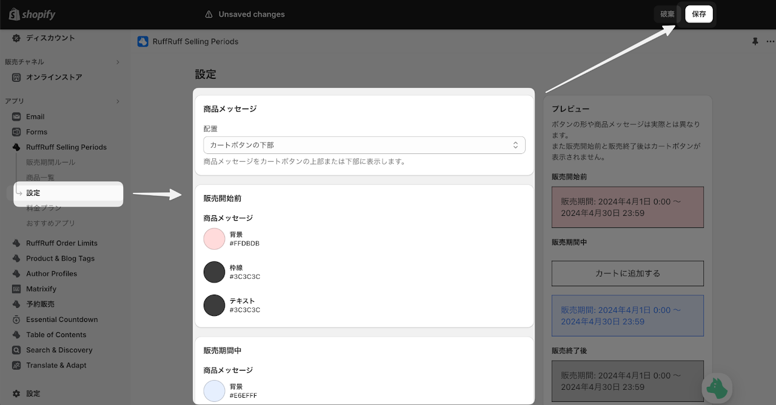Image resolution: width=776 pixels, height=405 pixels.
Task: Pin the app with pin icon
Action: [755, 42]
